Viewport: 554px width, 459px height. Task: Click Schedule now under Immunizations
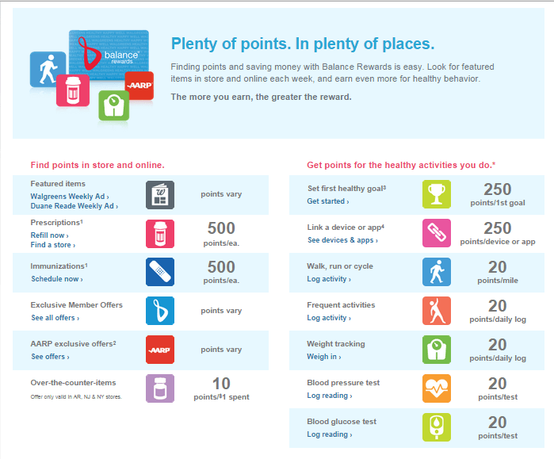57,279
